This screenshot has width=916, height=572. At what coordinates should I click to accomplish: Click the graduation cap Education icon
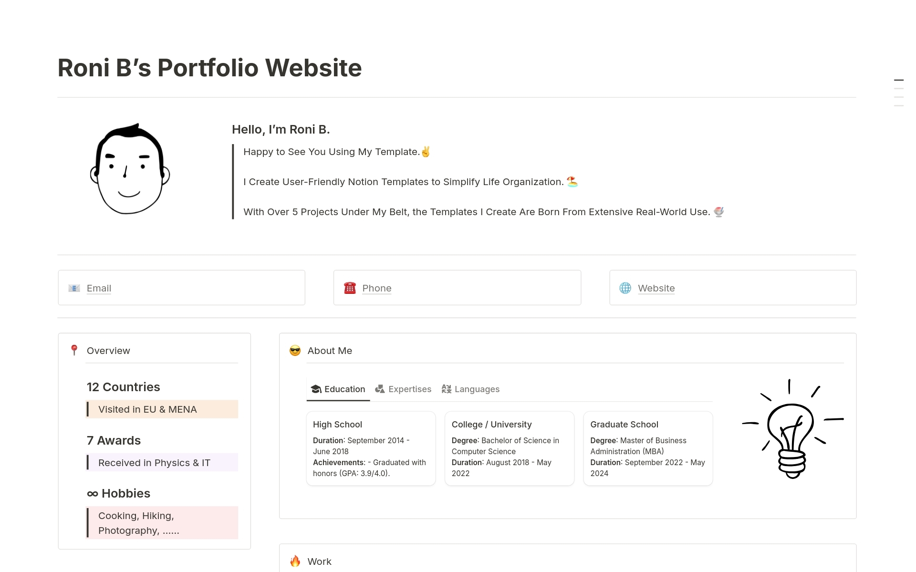point(316,389)
